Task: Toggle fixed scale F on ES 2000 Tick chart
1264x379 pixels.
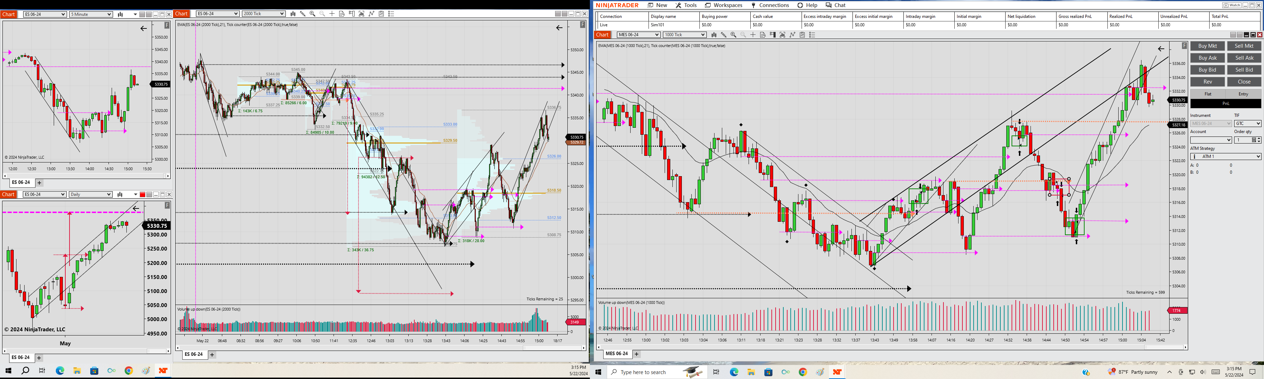Action: 583,25
